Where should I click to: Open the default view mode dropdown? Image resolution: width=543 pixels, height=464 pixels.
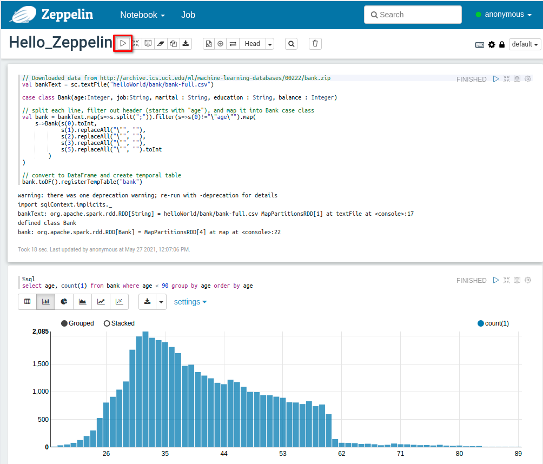click(x=525, y=44)
